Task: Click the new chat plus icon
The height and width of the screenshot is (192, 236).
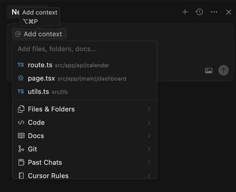Action: coord(185,12)
